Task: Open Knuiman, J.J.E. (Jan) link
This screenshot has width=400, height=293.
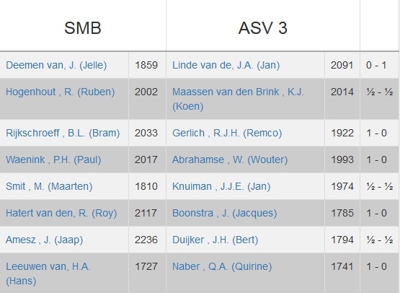Action: tap(221, 186)
